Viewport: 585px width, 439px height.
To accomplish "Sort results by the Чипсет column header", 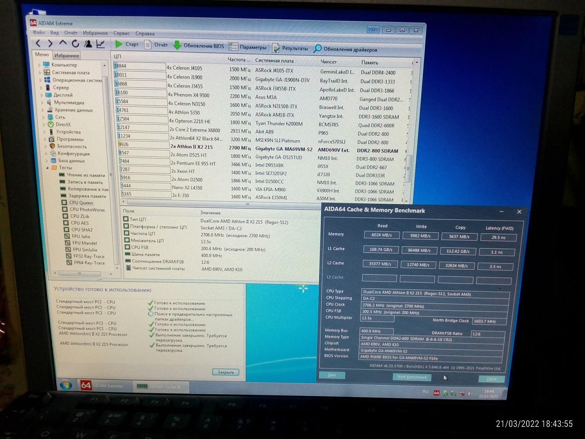I will [328, 62].
